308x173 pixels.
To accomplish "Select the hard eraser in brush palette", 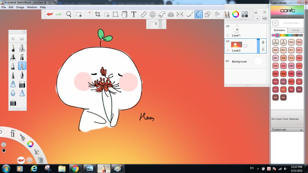I will pos(22,84).
